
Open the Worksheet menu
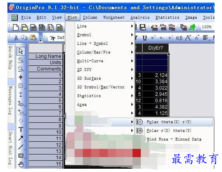pos(113,17)
